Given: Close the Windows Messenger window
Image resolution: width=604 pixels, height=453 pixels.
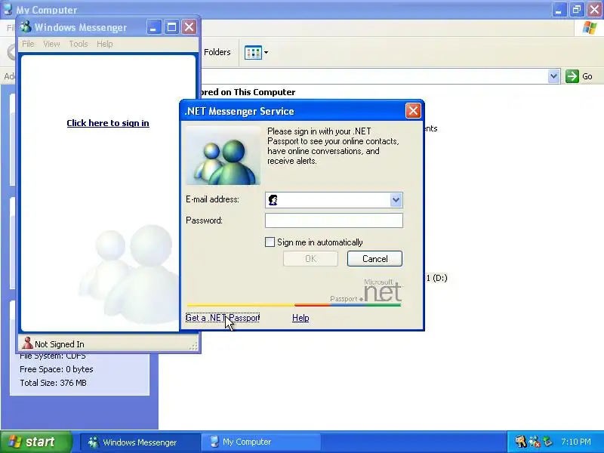Looking at the screenshot, I should (190, 27).
